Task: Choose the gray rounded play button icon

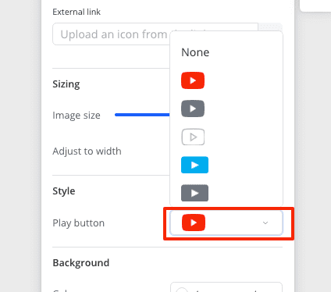Action: [x=193, y=109]
